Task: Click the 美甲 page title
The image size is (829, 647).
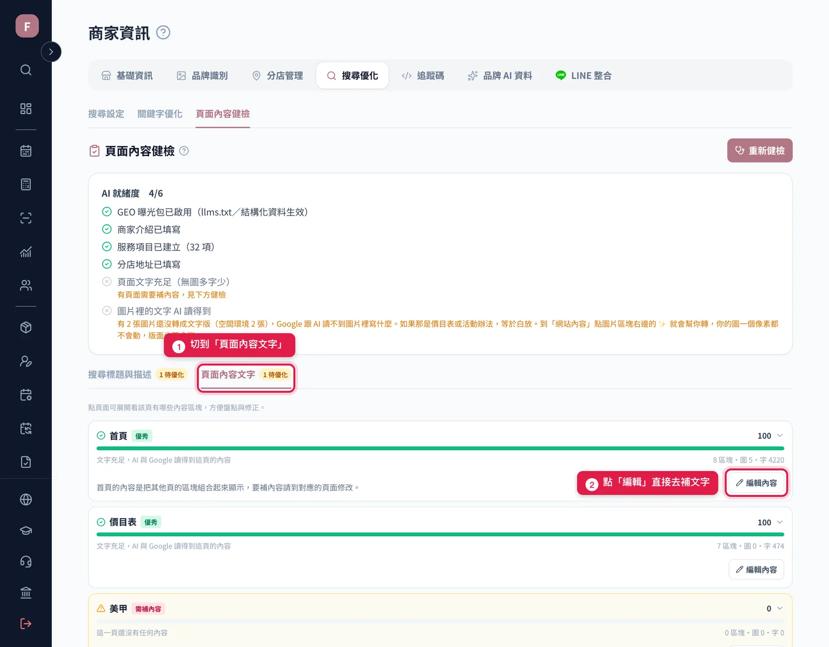Action: click(x=118, y=609)
